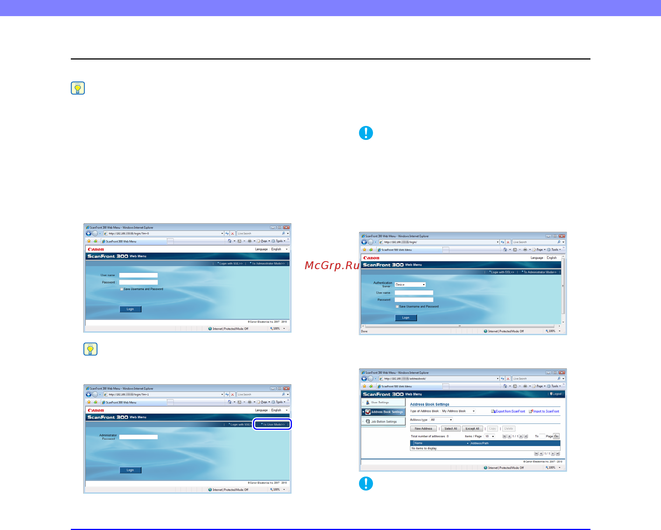The height and width of the screenshot is (530, 661).
Task: Click Add to Favorites icon in addressbook window
Action: click(x=371, y=386)
